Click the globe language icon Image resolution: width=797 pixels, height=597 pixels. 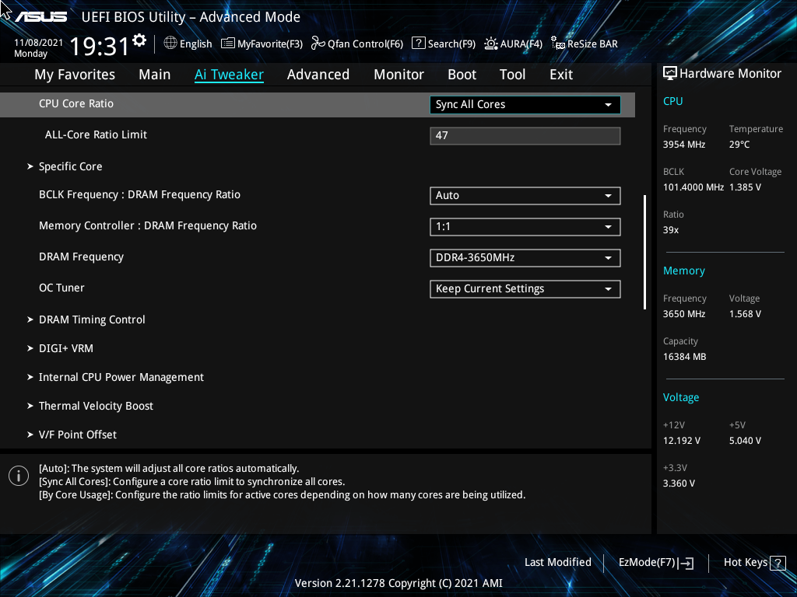(x=170, y=44)
